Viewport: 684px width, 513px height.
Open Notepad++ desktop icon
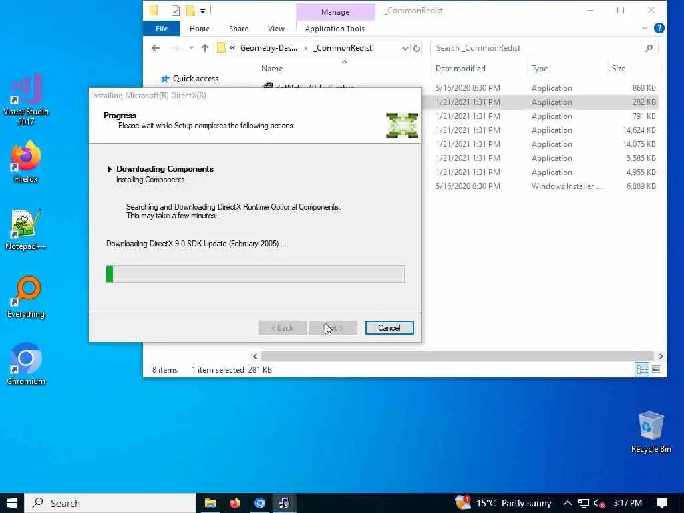[26, 230]
